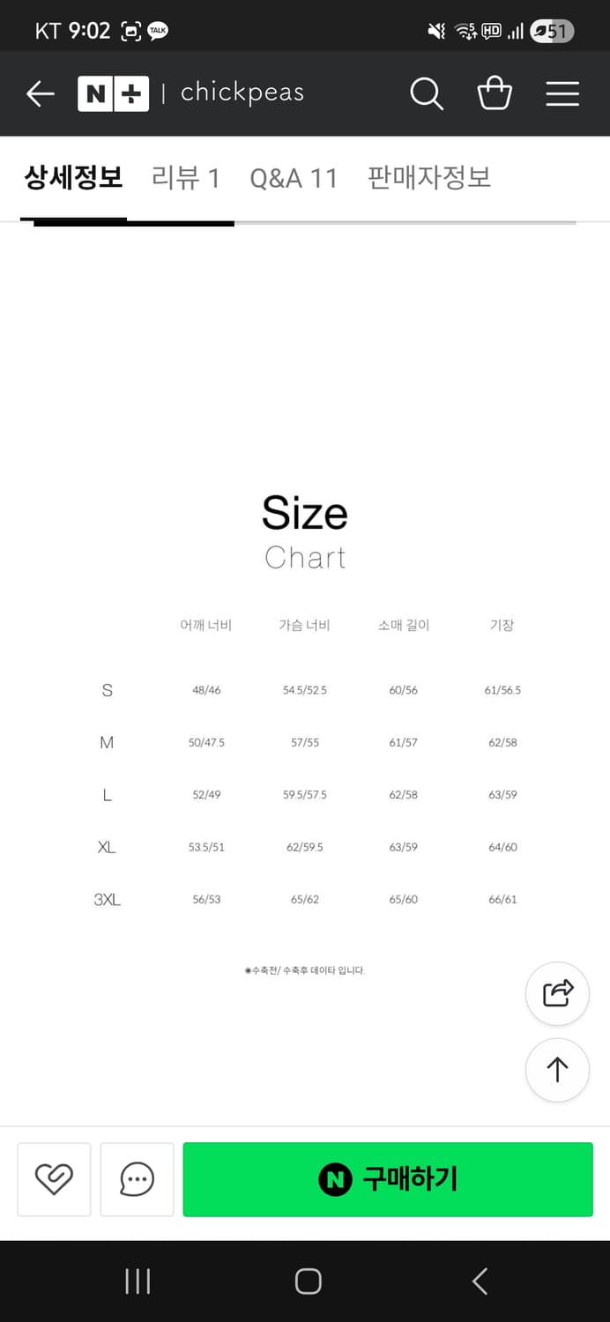Tap the 3XL size row label
This screenshot has width=610, height=1322.
107,900
